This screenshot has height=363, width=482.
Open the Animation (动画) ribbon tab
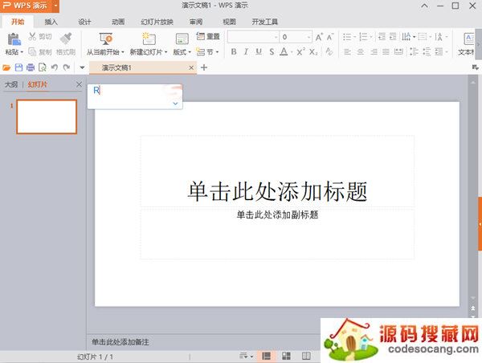pos(118,22)
